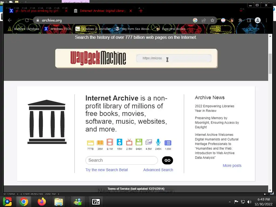
Task: Open Chrome in the taskbar
Action: [x=24, y=202]
